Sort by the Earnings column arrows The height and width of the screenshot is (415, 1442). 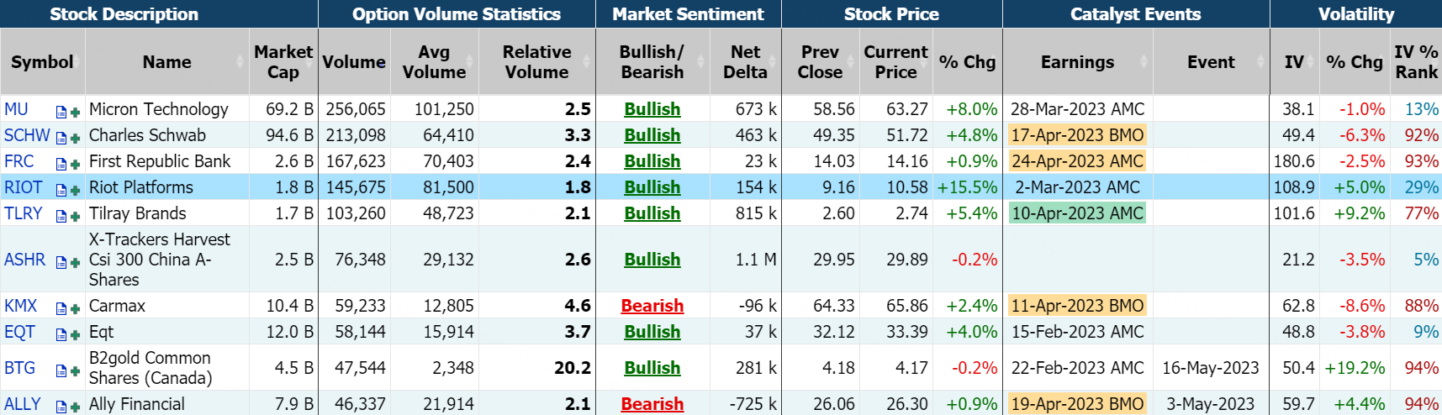[x=1144, y=62]
